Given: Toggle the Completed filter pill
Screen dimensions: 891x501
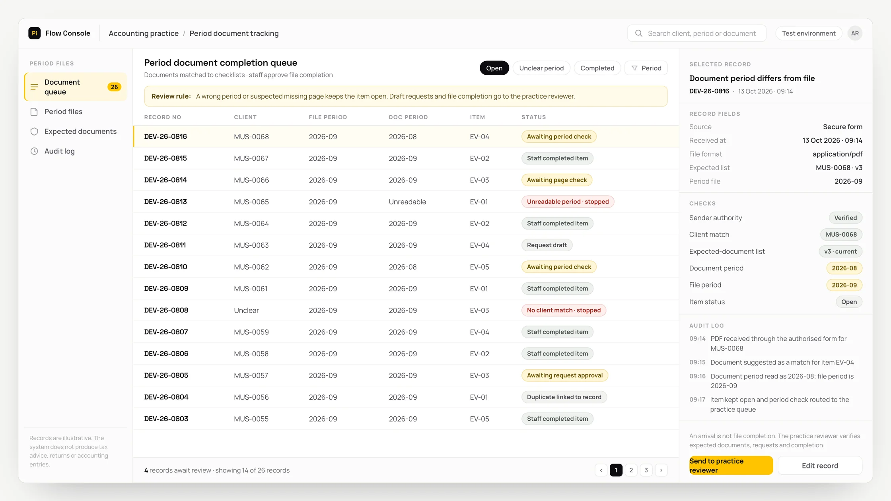Looking at the screenshot, I should coord(597,68).
